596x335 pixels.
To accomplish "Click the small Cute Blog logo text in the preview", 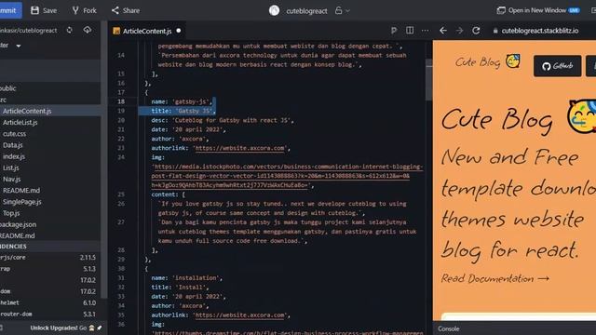I will coord(478,62).
